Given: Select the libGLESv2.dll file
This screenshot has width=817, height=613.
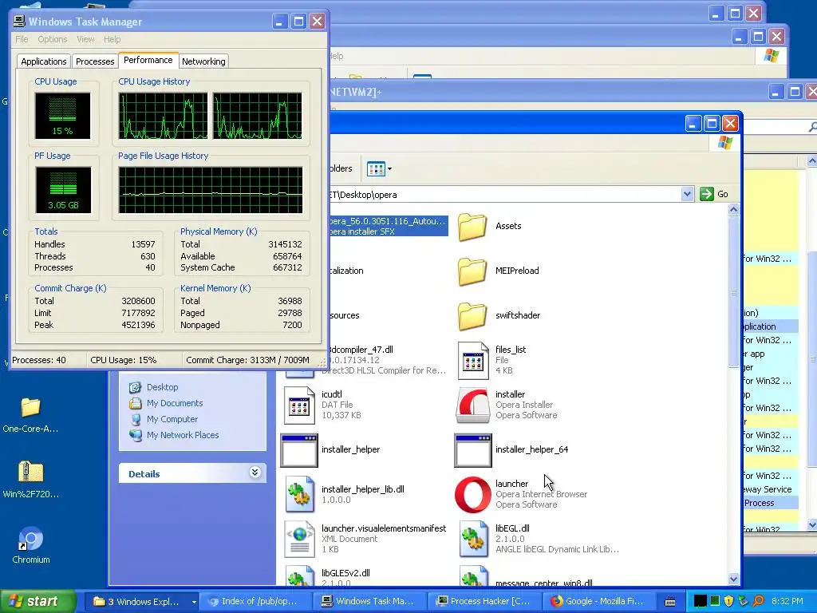Looking at the screenshot, I should tap(345, 573).
